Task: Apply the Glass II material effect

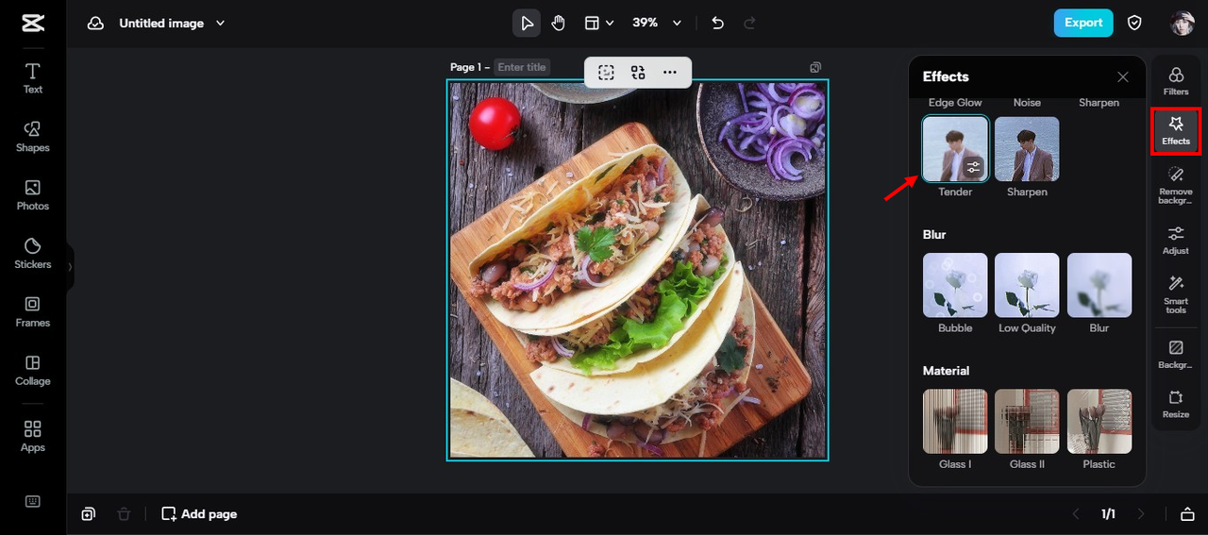Action: [x=1027, y=421]
